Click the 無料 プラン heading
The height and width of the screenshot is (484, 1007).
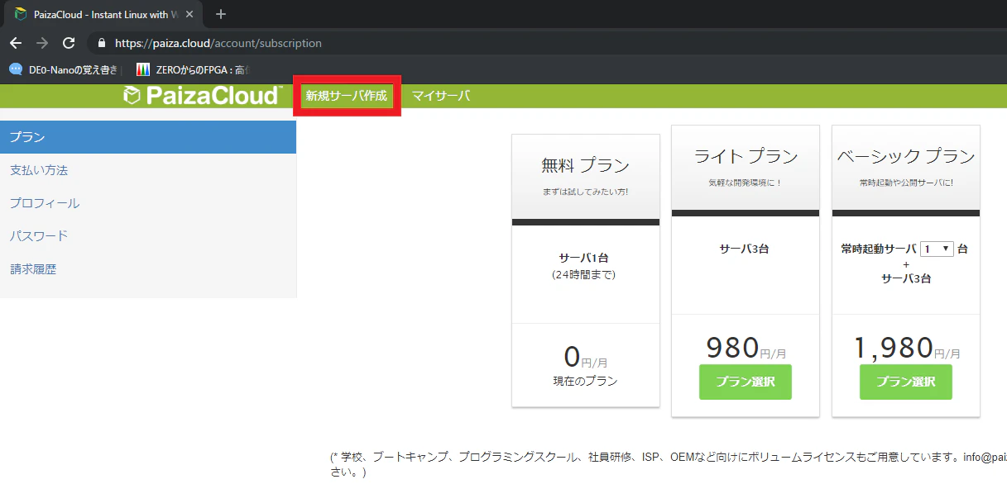(585, 165)
